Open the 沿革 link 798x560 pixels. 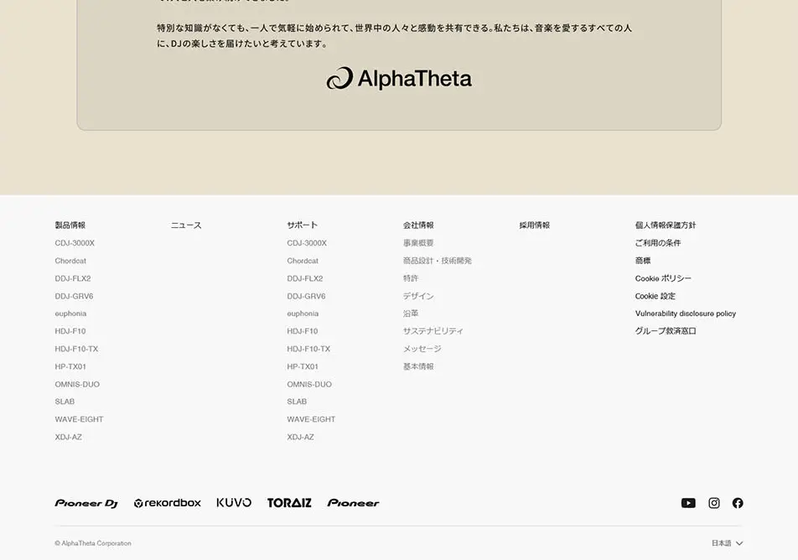coord(411,314)
